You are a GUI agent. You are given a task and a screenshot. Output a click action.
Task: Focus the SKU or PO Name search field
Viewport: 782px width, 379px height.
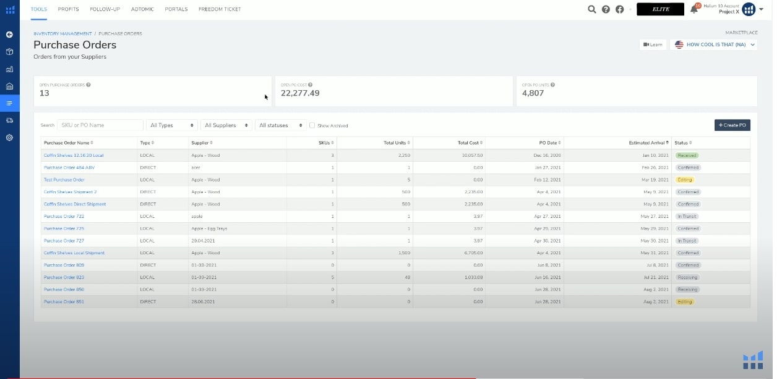pos(100,125)
